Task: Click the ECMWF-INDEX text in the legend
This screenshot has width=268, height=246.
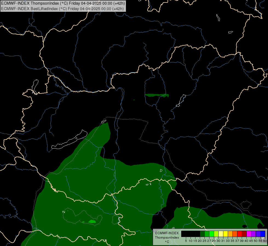Action: coord(167,233)
